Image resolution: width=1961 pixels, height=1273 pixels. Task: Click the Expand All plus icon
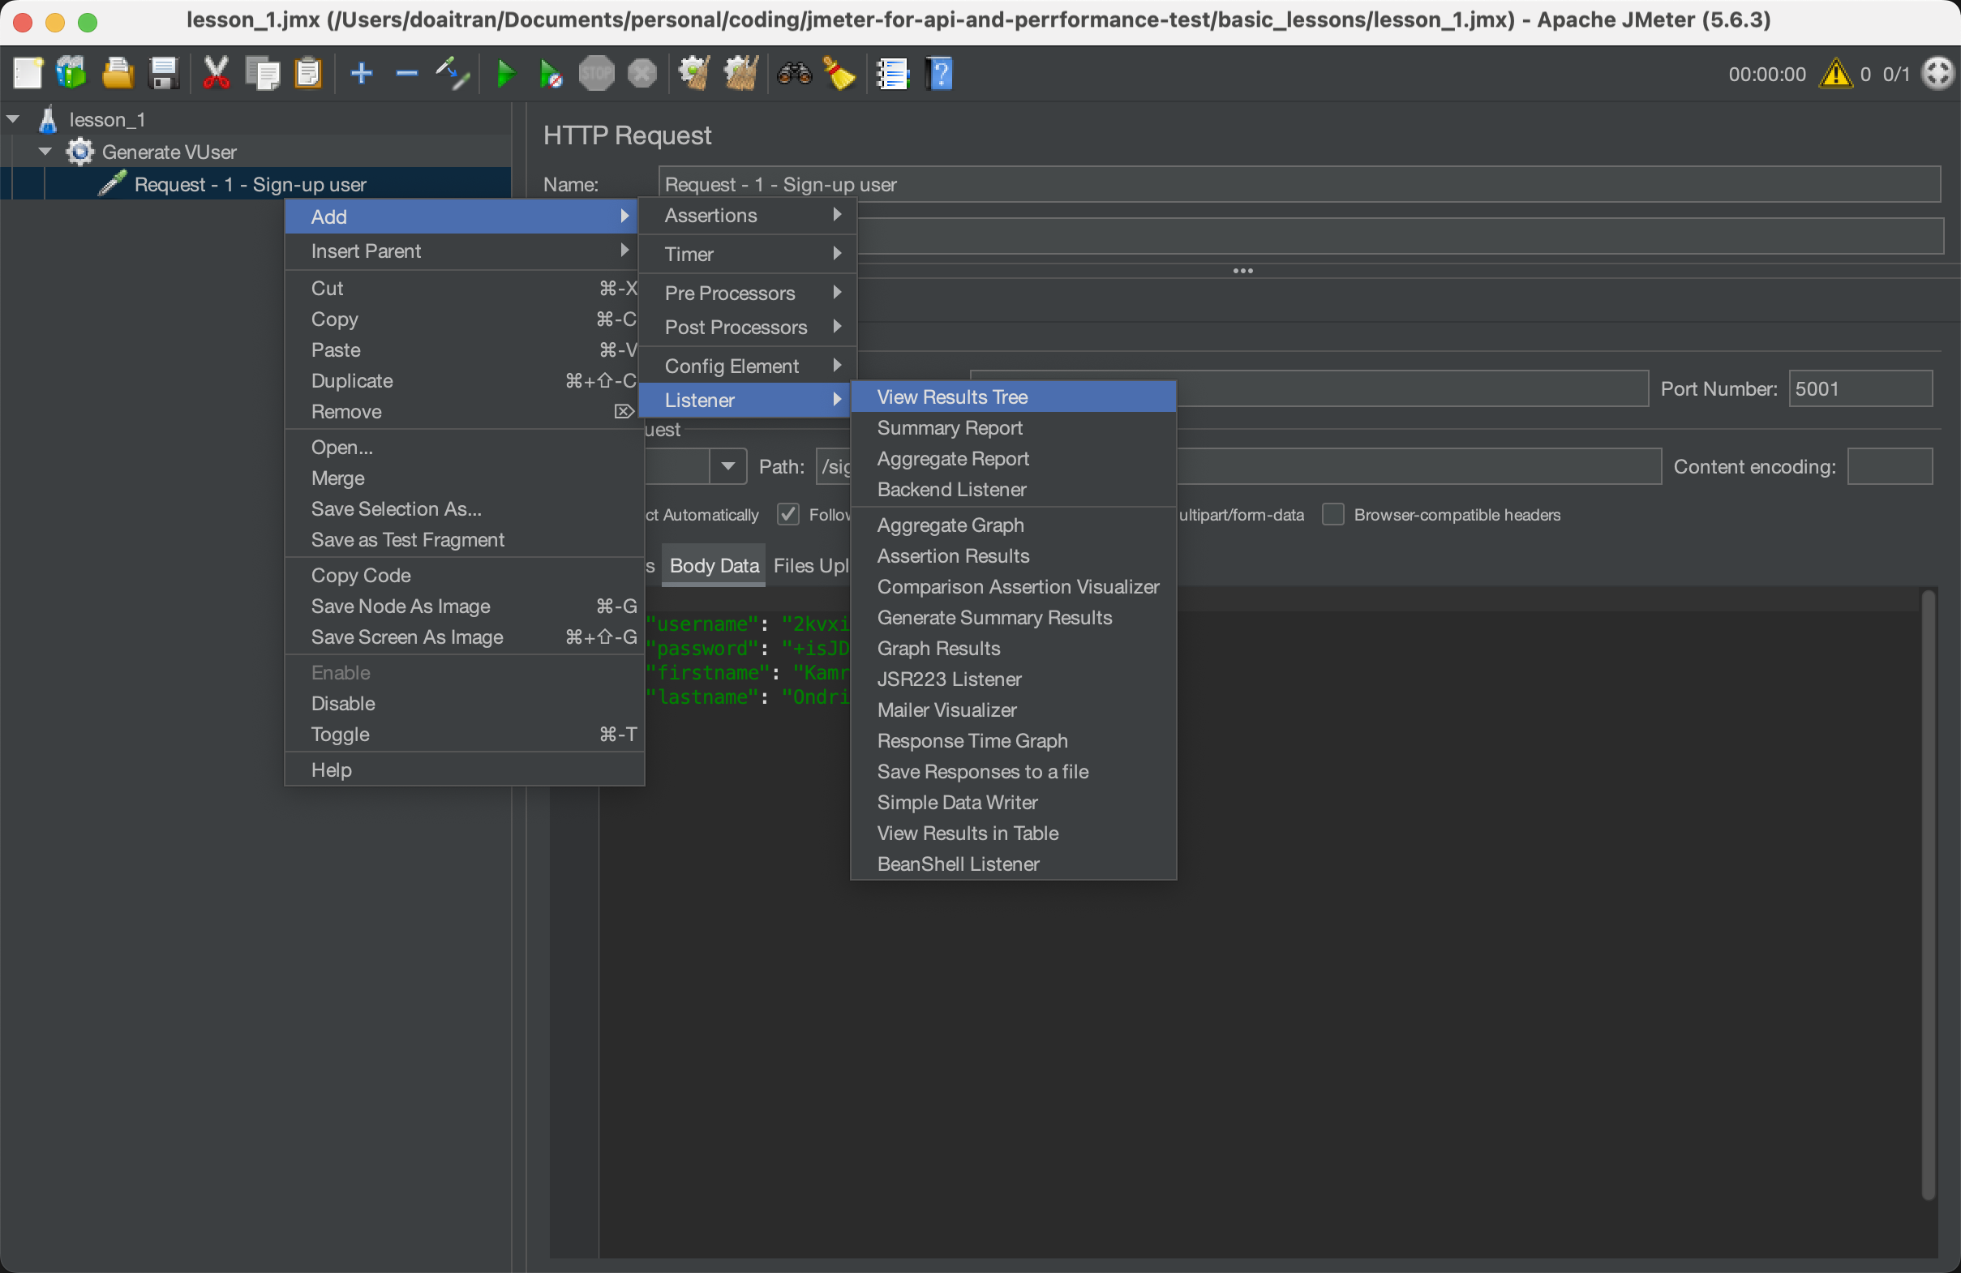(362, 73)
